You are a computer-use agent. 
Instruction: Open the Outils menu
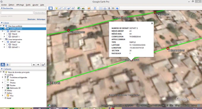click(28, 5)
